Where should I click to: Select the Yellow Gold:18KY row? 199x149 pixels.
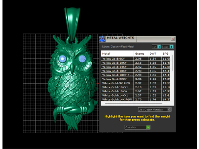[136, 71]
